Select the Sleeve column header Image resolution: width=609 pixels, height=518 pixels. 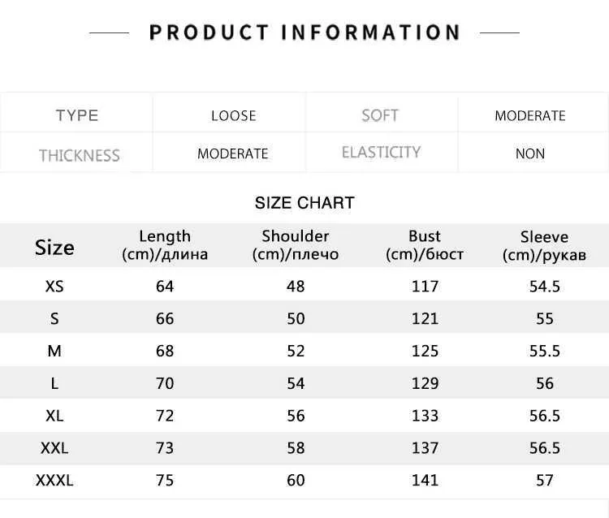click(544, 246)
